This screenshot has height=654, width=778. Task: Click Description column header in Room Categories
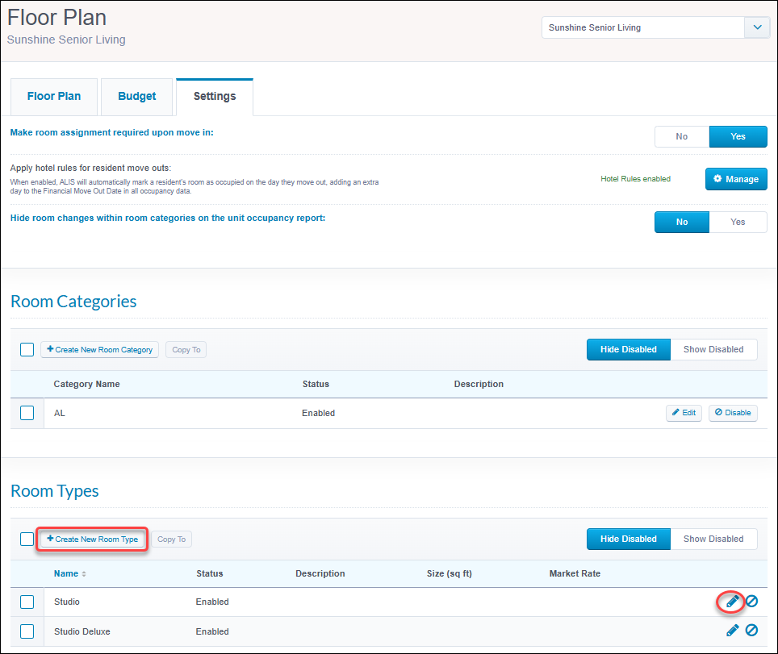tap(479, 385)
